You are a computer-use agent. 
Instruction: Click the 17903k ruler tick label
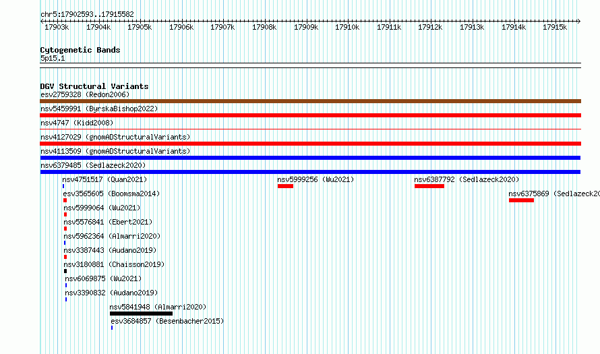click(x=57, y=27)
